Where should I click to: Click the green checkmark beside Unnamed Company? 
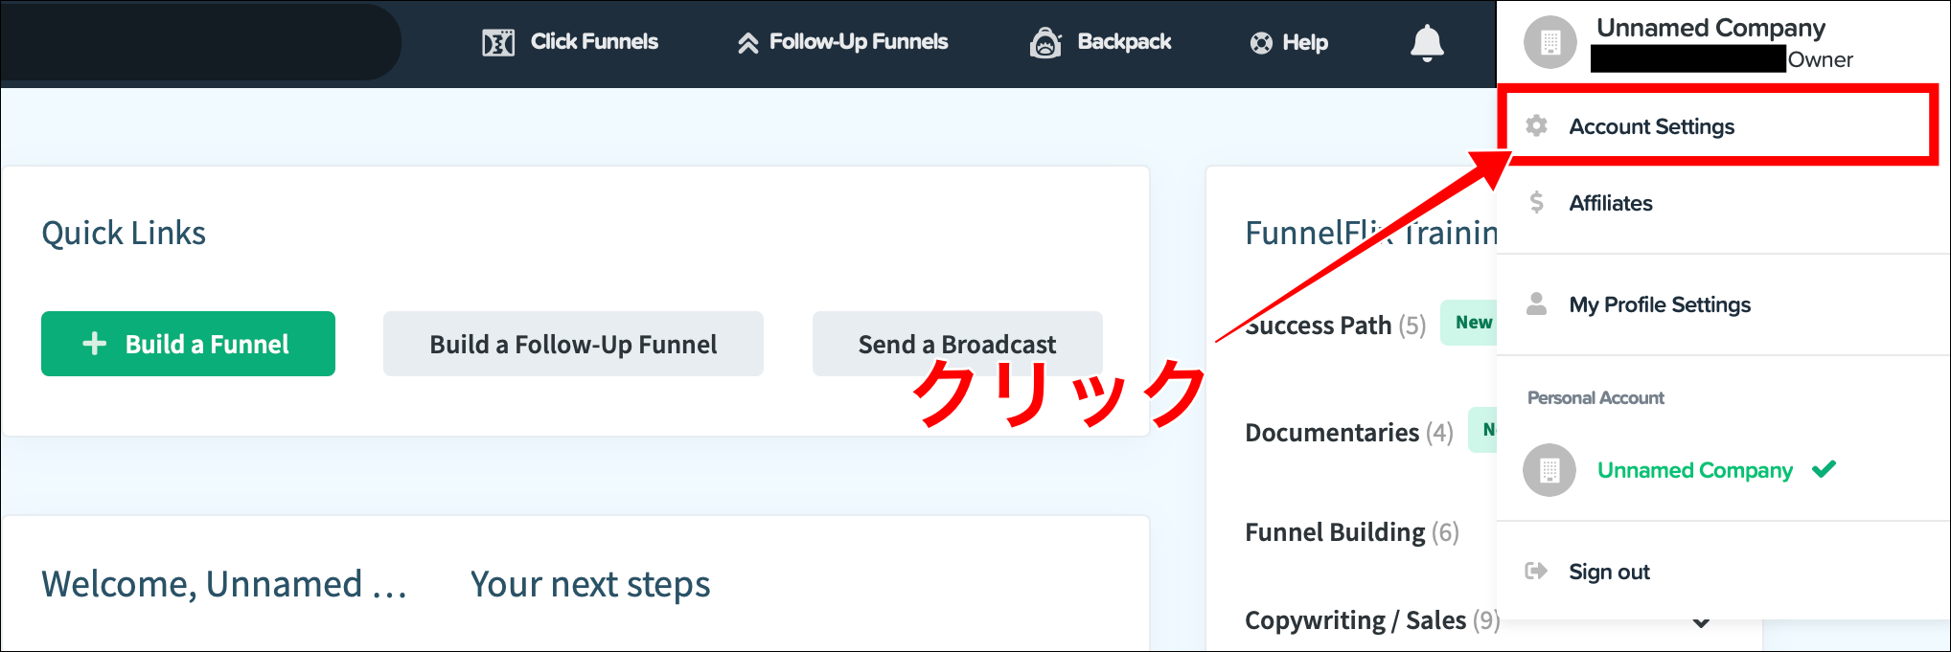[x=1825, y=469]
